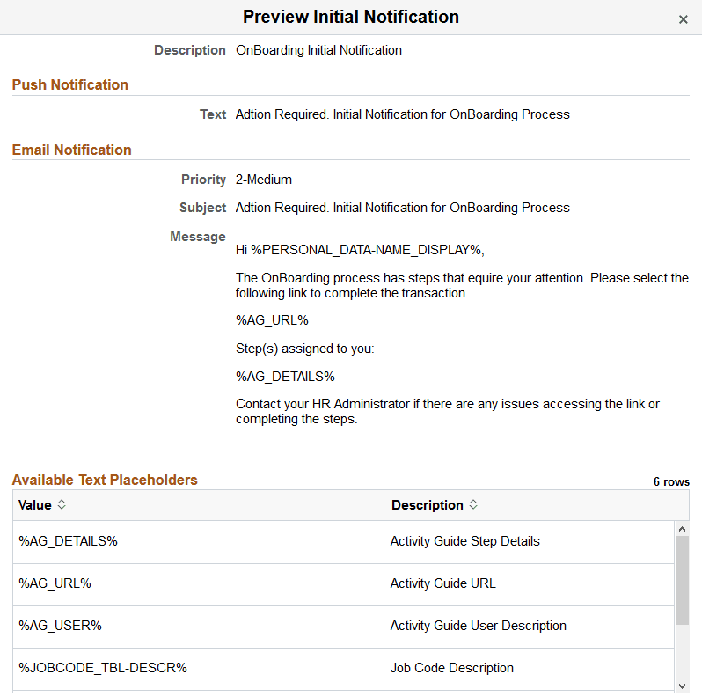Image resolution: width=702 pixels, height=697 pixels.
Task: Click Activity Guide Step Details description
Action: point(465,541)
